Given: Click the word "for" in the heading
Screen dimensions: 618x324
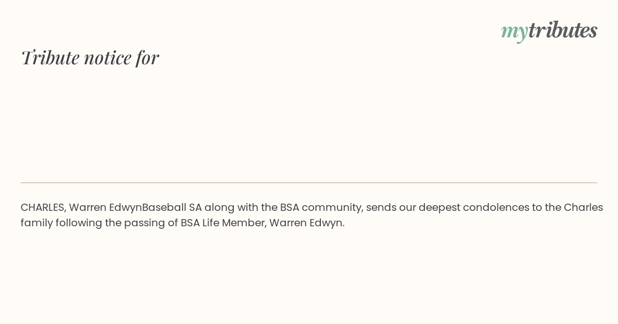Looking at the screenshot, I should point(148,57).
